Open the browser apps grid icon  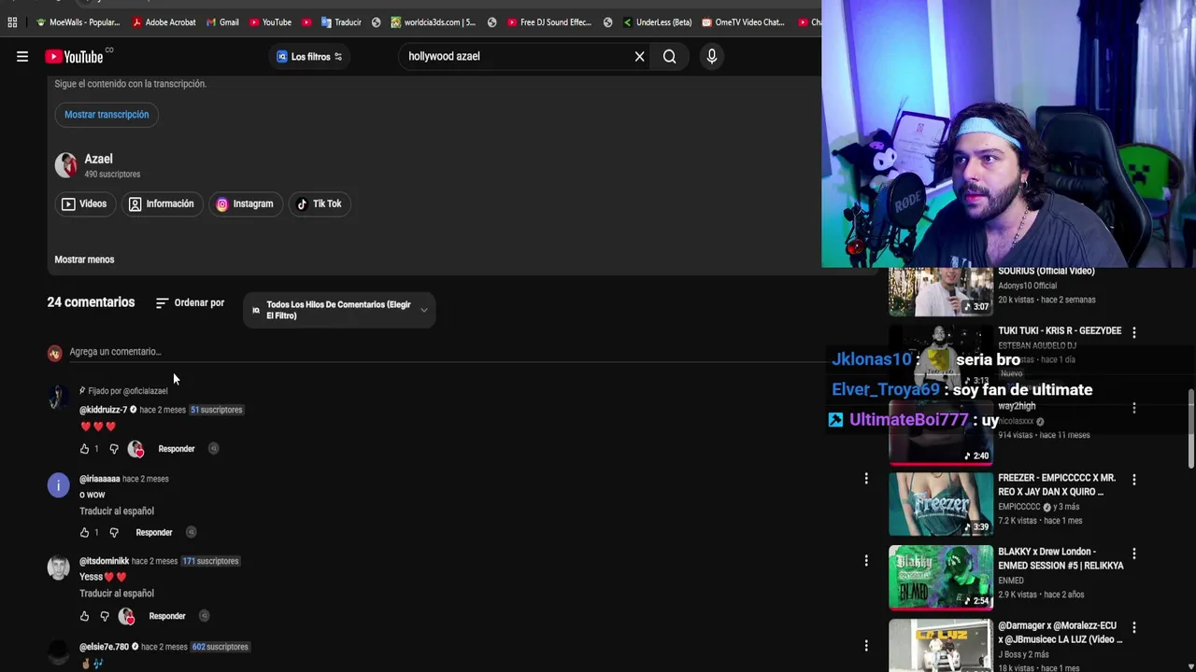point(12,22)
